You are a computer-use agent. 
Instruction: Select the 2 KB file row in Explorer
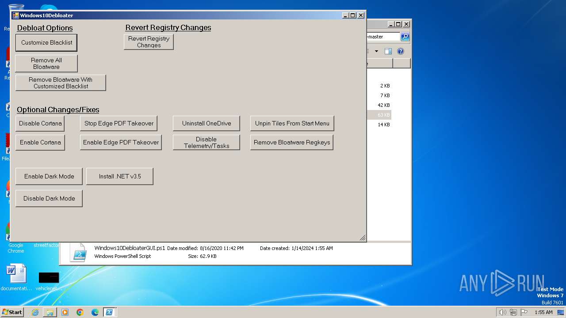tap(379, 86)
